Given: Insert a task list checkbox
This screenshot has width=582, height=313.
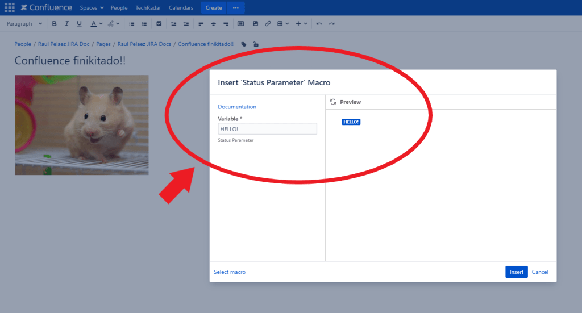Looking at the screenshot, I should tap(159, 24).
